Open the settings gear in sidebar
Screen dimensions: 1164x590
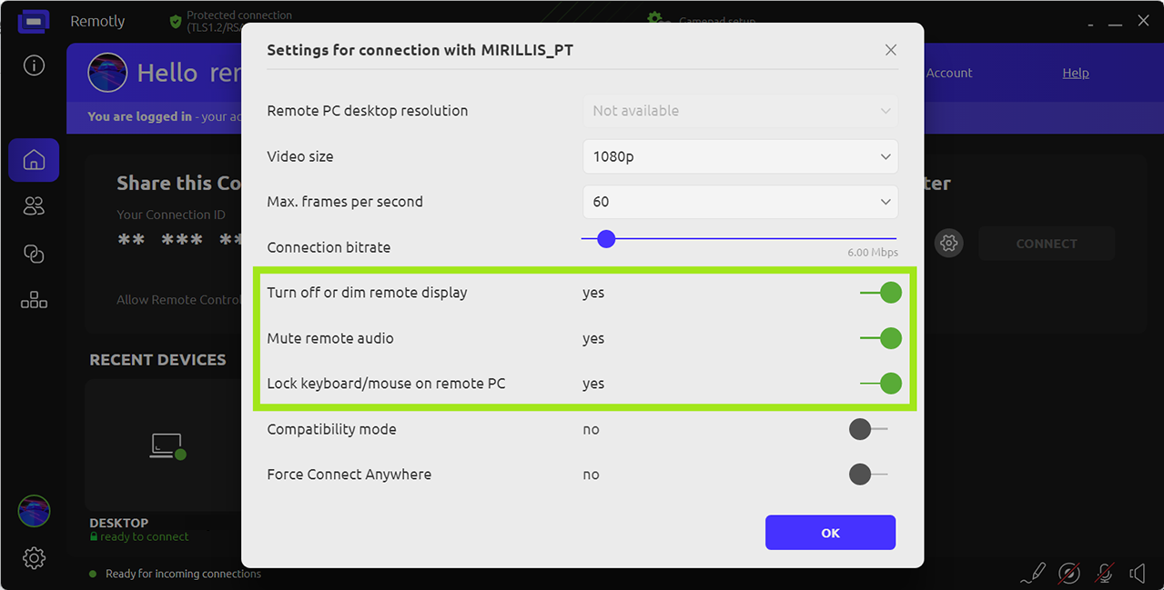[x=34, y=557]
